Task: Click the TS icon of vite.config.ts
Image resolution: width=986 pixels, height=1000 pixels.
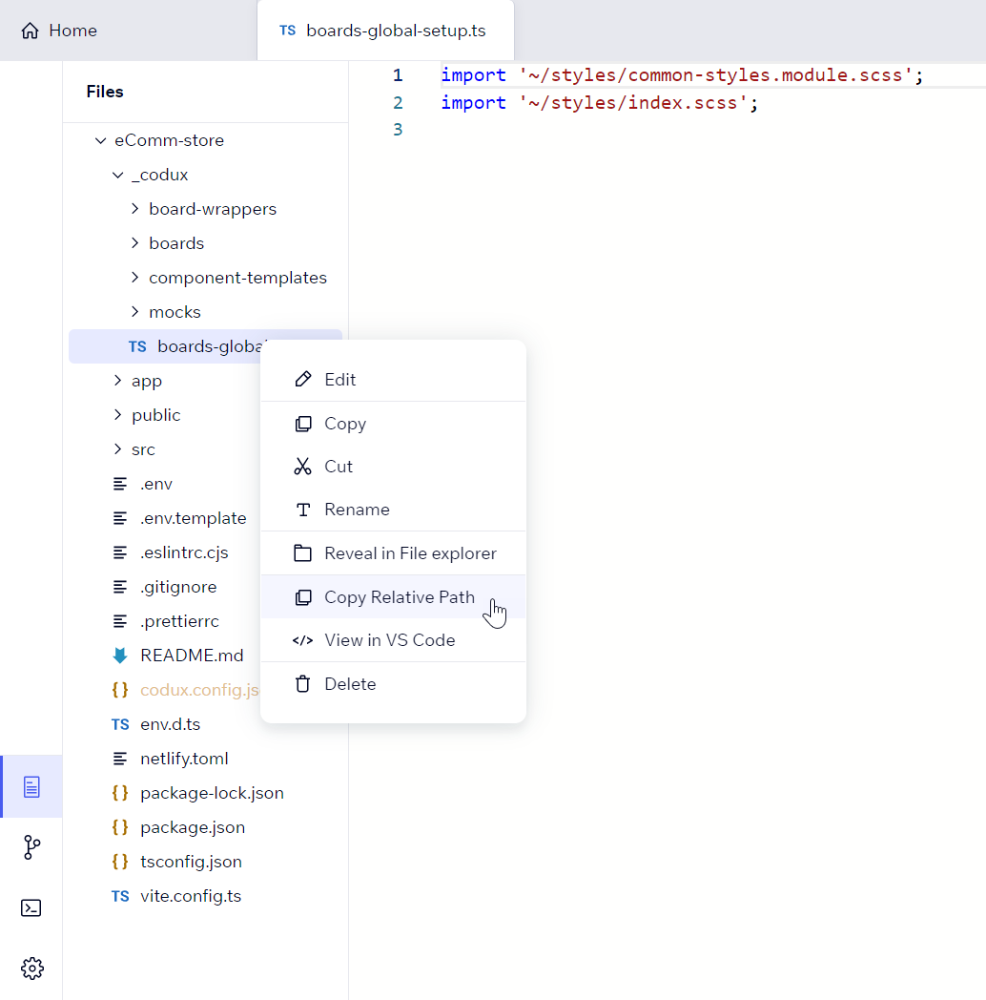Action: coord(120,896)
